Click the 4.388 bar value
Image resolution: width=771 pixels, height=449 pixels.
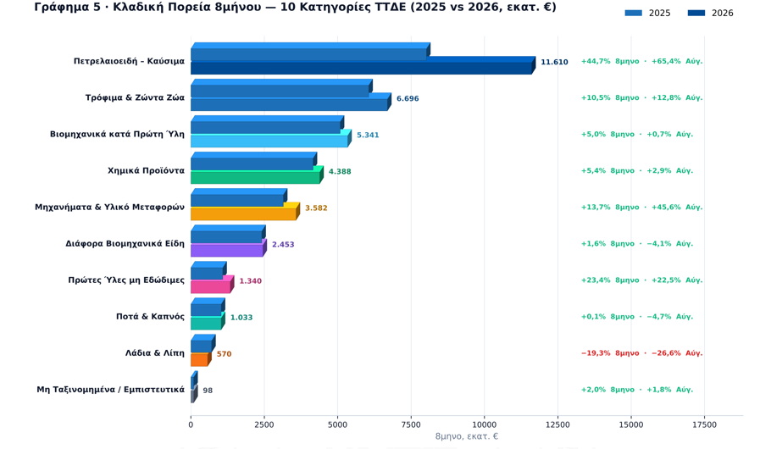point(340,172)
